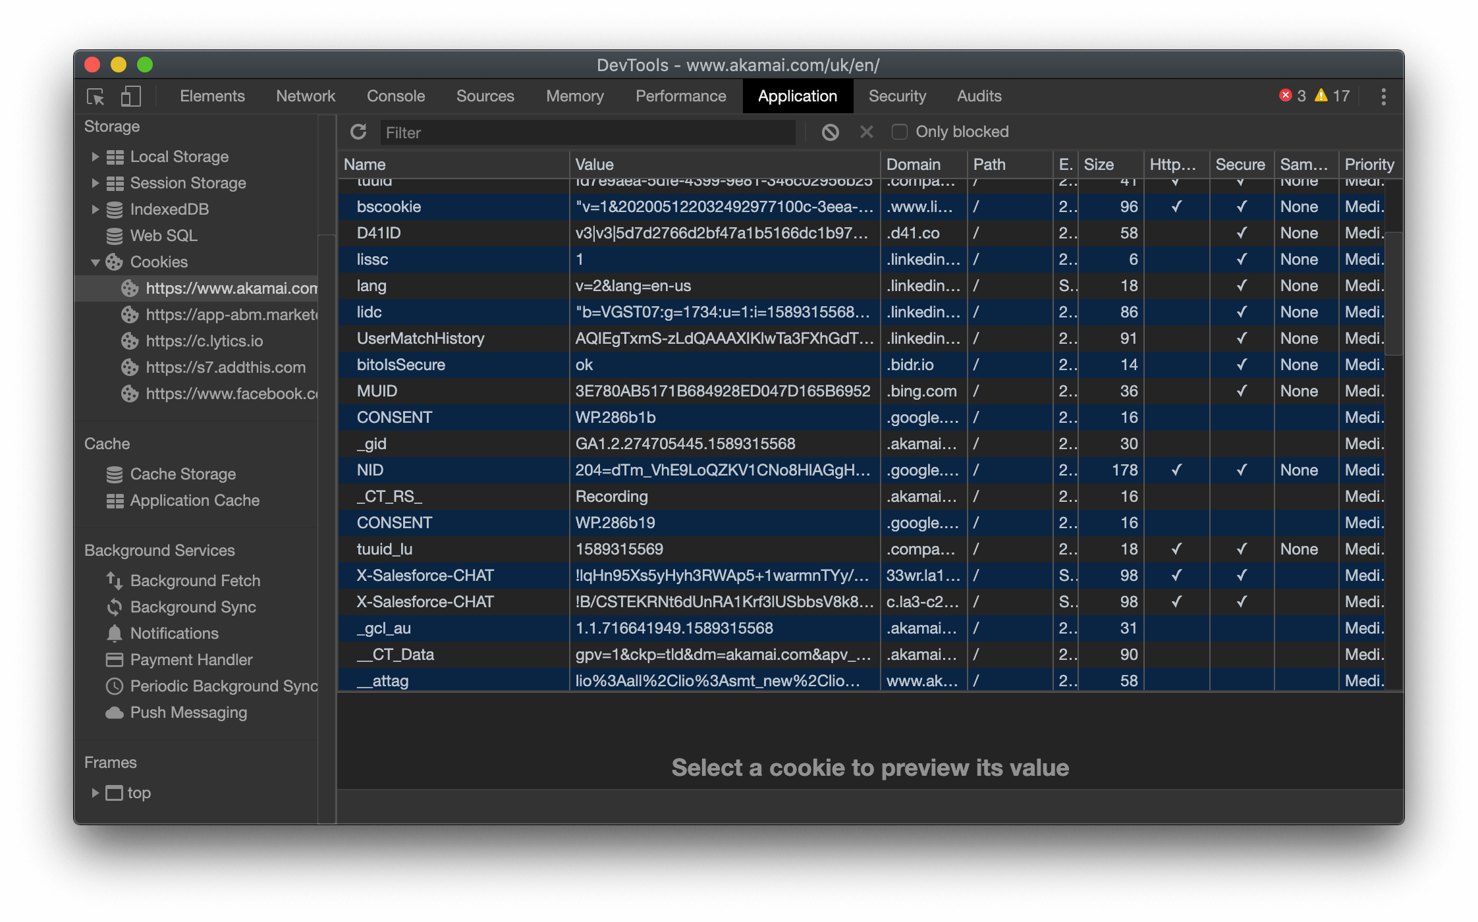Enable the Only blocked checkbox
Viewport: 1478px width, 922px height.
pos(899,132)
